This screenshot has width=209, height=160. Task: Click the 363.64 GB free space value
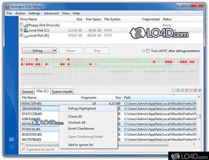click(x=94, y=36)
